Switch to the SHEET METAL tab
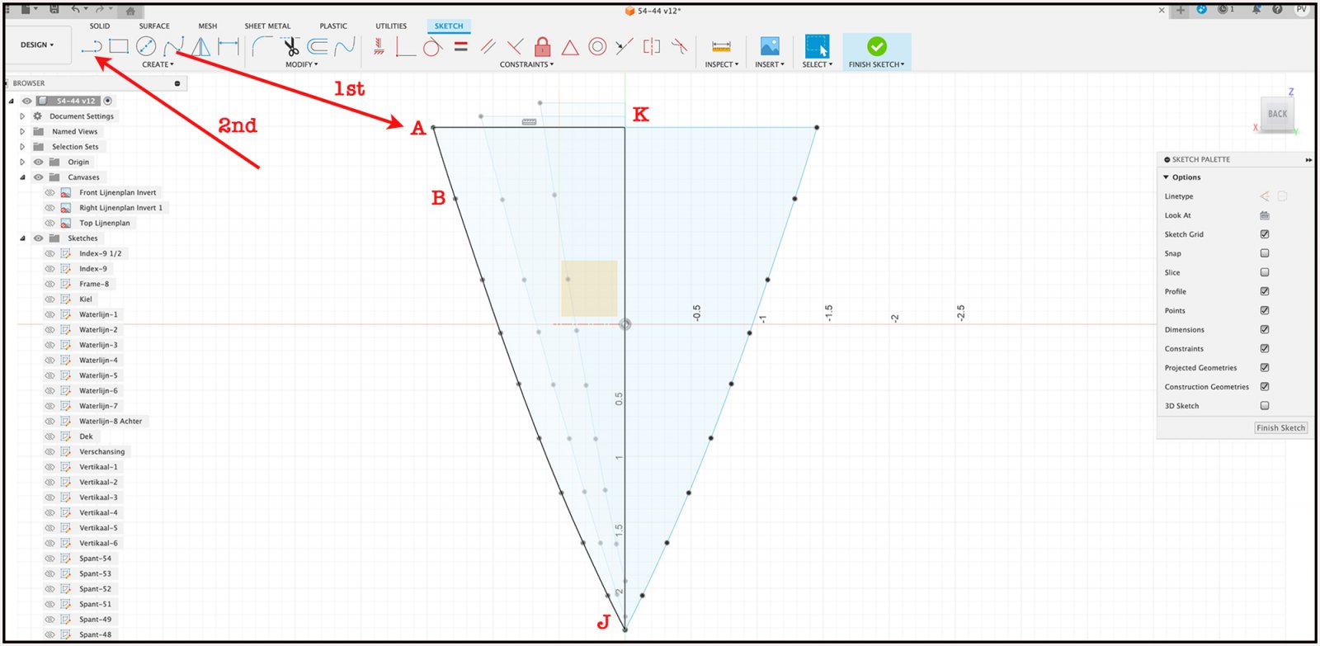The width and height of the screenshot is (1320, 646). pyautogui.click(x=267, y=26)
